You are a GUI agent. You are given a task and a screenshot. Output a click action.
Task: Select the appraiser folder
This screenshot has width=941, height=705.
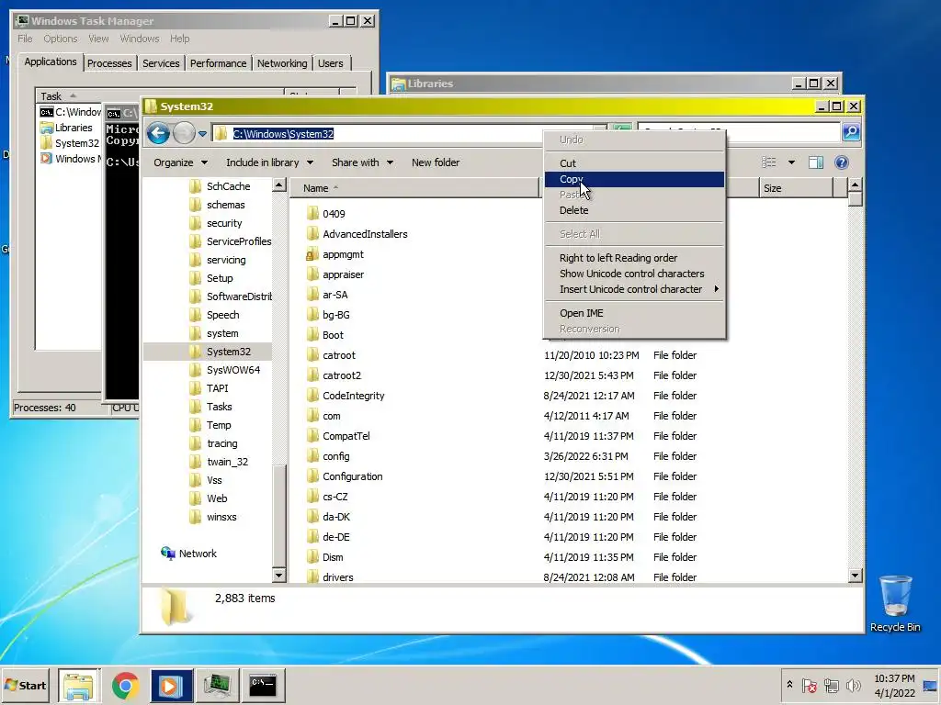[334, 274]
